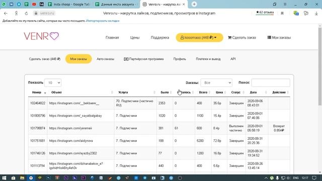
Task: Open the downloads arrow icon
Action: tap(316, 14)
